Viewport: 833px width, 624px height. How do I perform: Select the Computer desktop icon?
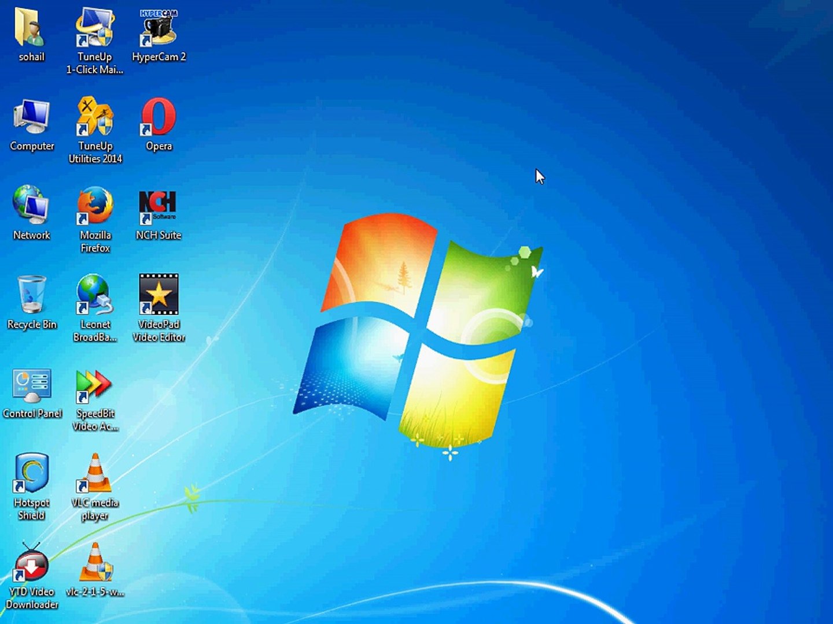[31, 117]
